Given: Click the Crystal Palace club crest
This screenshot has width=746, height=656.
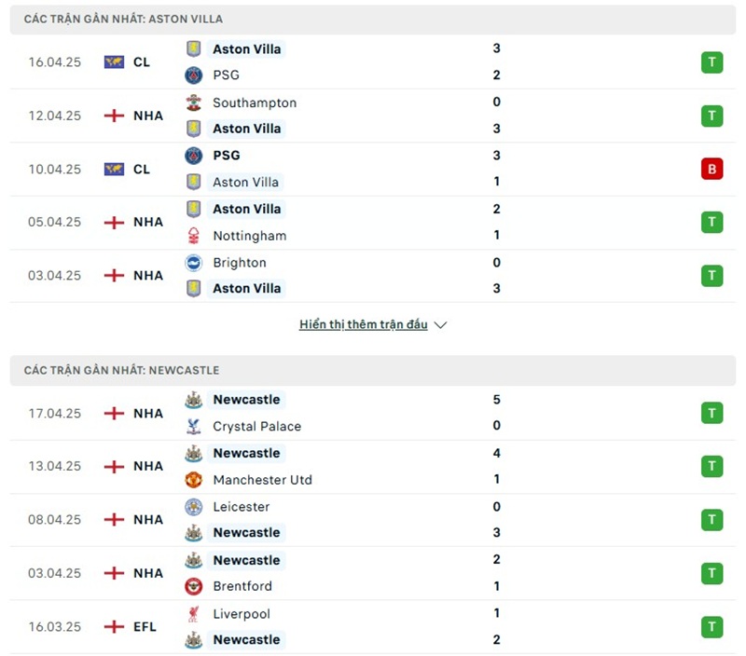Looking at the screenshot, I should (x=194, y=426).
